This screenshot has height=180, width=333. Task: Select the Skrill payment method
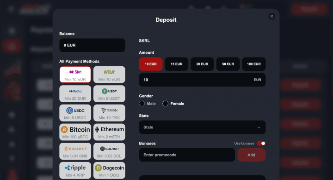(x=75, y=75)
